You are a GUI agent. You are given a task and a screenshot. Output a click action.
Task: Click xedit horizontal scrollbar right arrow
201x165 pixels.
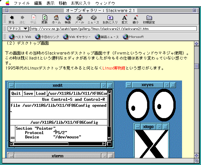tap(104, 144)
